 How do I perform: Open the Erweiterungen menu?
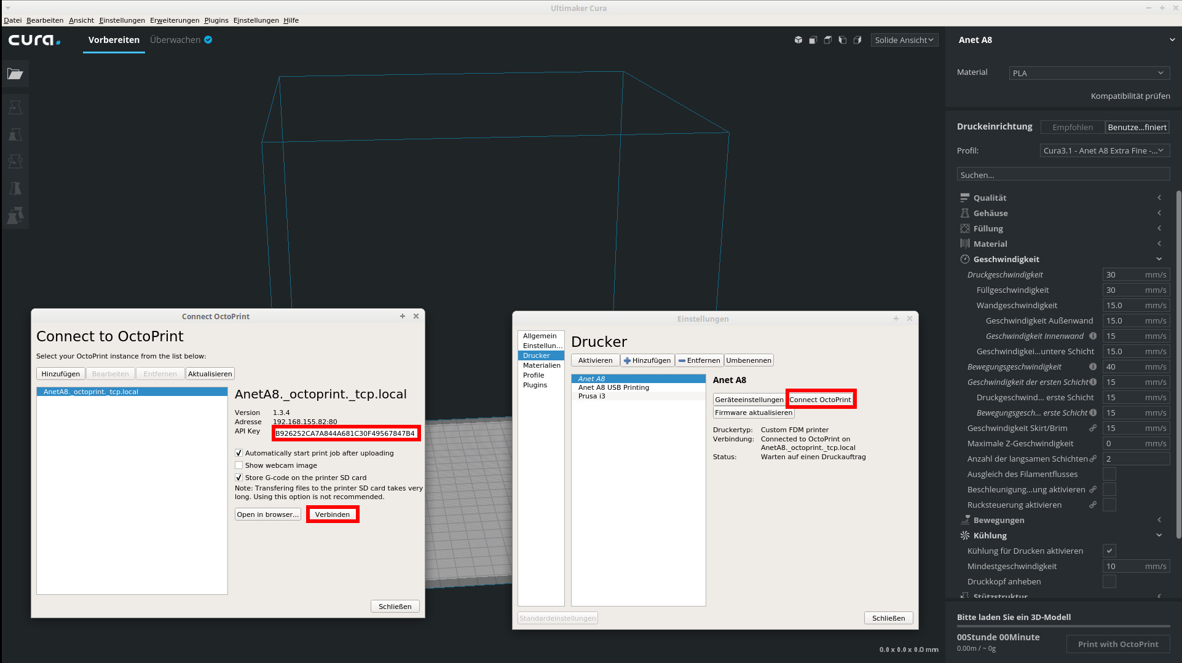[x=175, y=20]
